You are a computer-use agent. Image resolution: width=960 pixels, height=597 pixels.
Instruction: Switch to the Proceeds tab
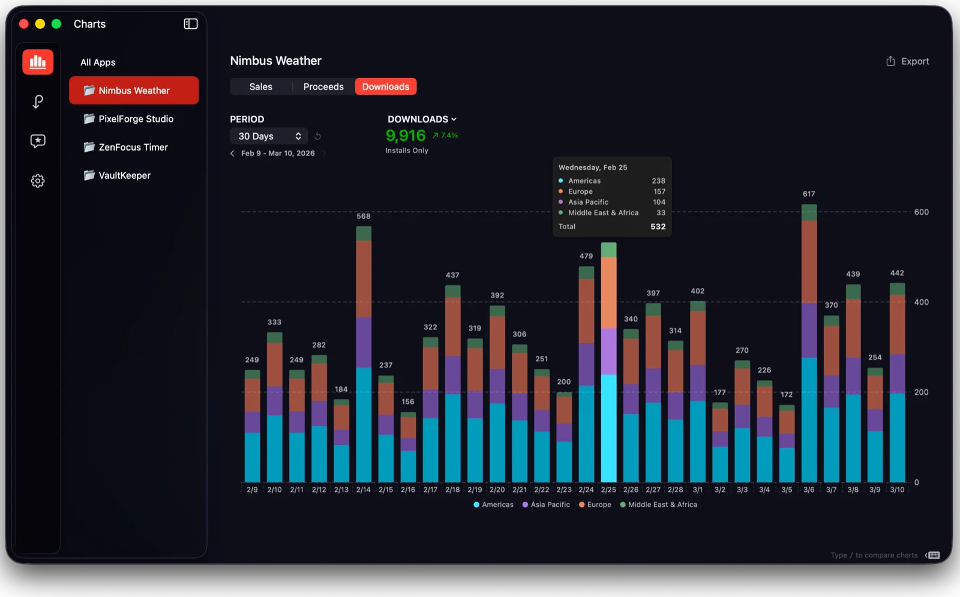(x=323, y=86)
